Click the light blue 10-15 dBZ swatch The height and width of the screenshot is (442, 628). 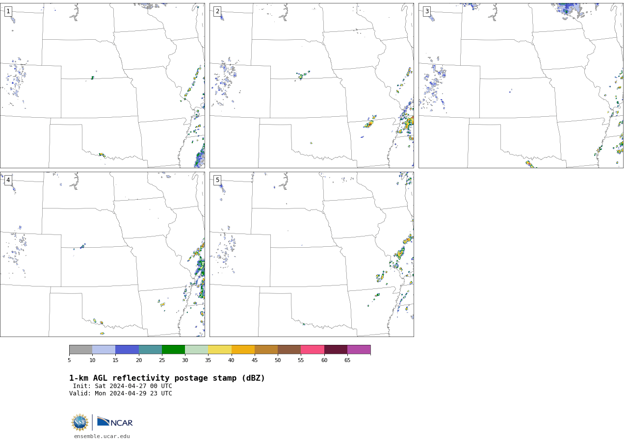tap(104, 350)
